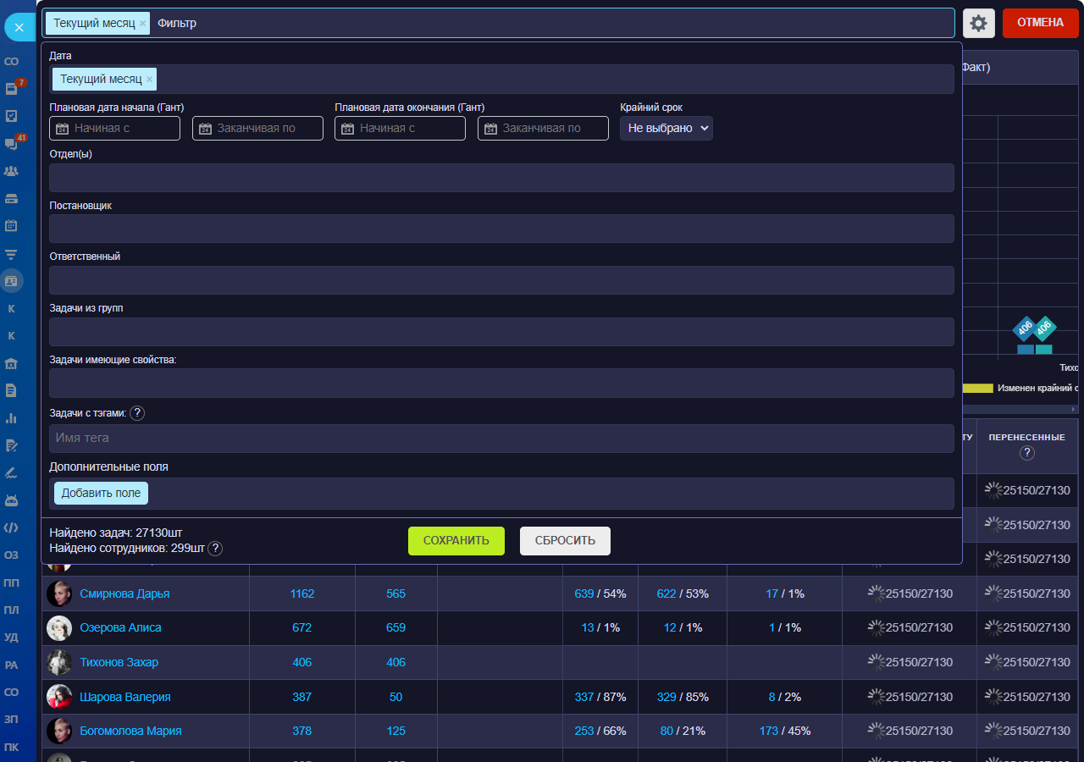Click the robot icon in left sidebar
The width and height of the screenshot is (1084, 762).
point(12,500)
